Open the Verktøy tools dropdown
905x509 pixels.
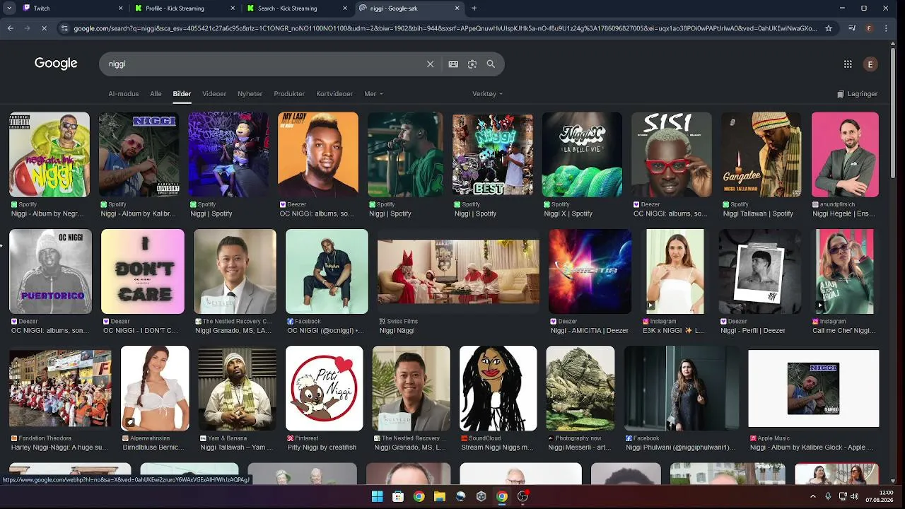tap(488, 94)
